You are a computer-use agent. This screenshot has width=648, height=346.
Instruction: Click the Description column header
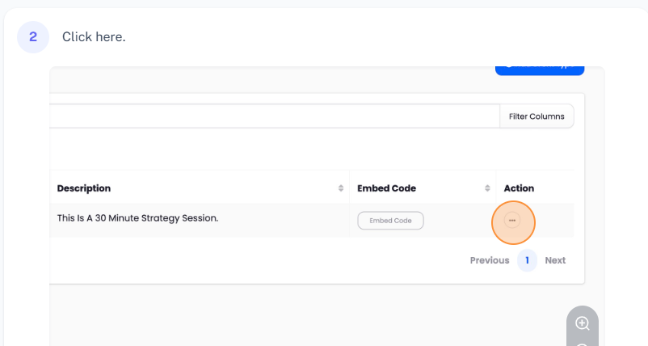[84, 188]
